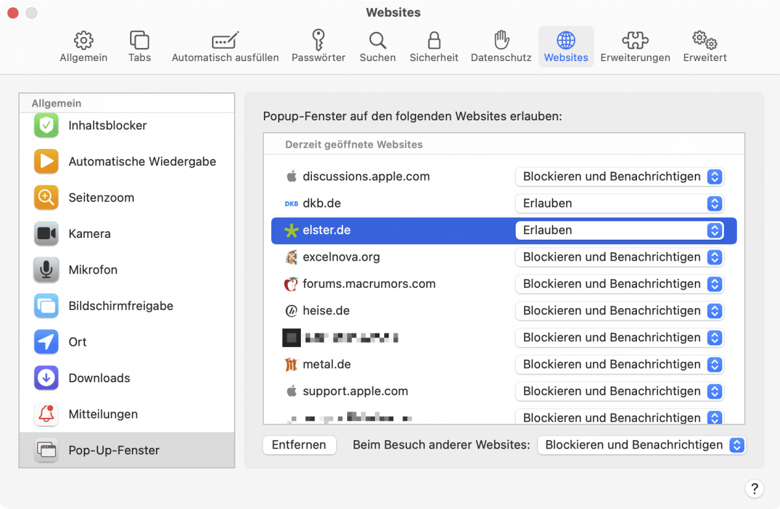Select the Kamera icon in sidebar
The image size is (780, 509).
coord(46,234)
